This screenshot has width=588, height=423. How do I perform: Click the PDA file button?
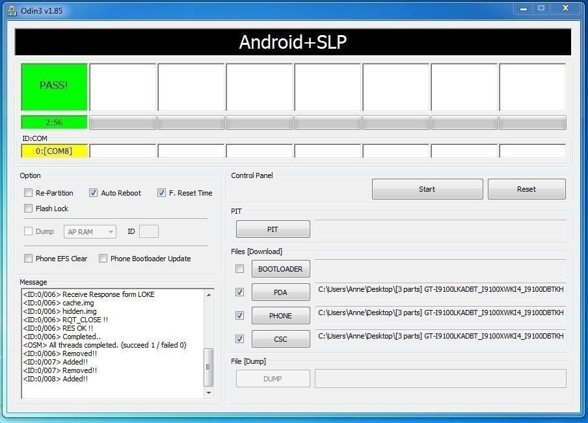280,292
